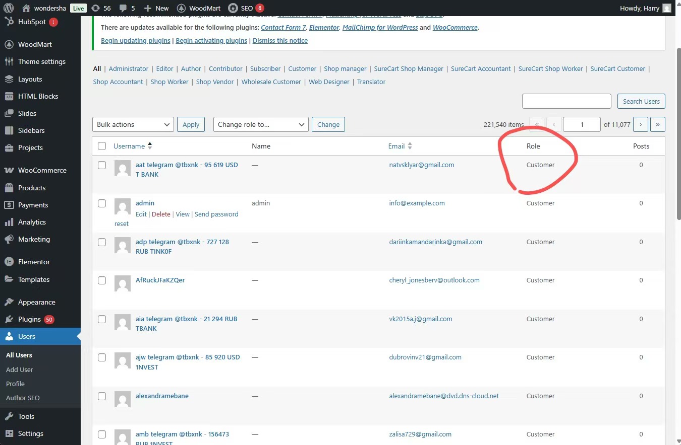681x445 pixels.
Task: Open the Elementor sidebar item
Action: [x=34, y=262]
